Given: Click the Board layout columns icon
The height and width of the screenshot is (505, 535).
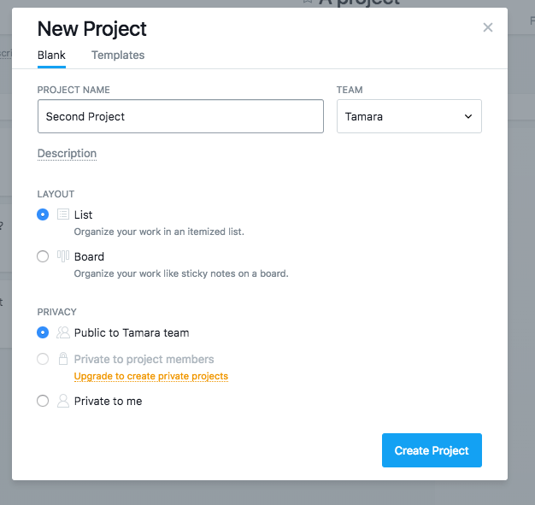Looking at the screenshot, I should coord(63,256).
